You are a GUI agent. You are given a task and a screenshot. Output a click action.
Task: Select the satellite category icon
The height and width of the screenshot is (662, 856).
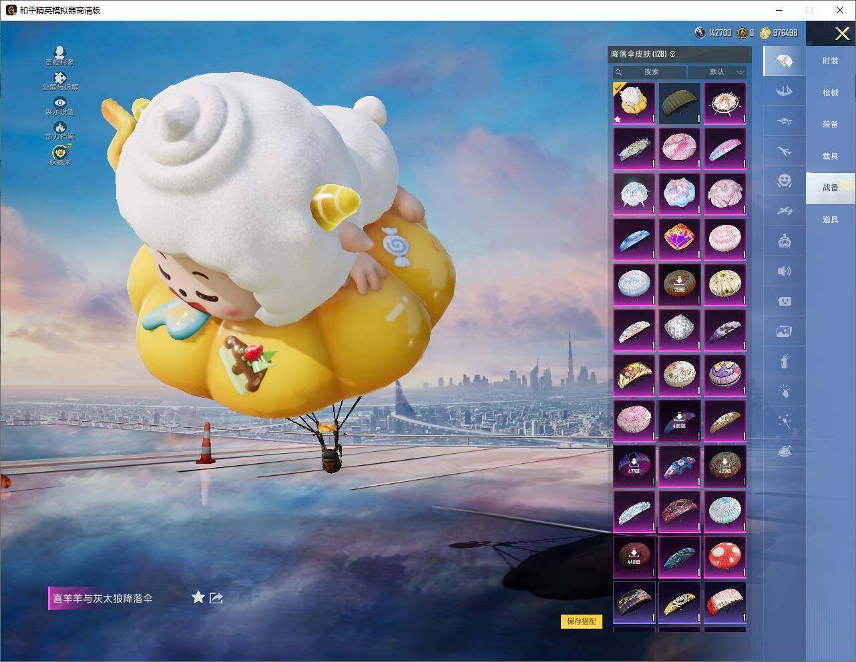click(785, 211)
